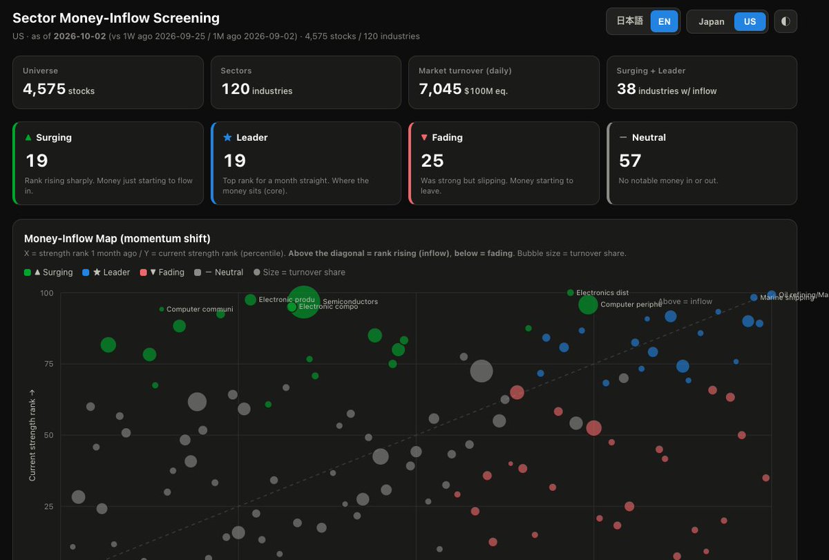Click 'Size = turnover share' legend item
This screenshot has height=560, width=829.
(x=299, y=272)
